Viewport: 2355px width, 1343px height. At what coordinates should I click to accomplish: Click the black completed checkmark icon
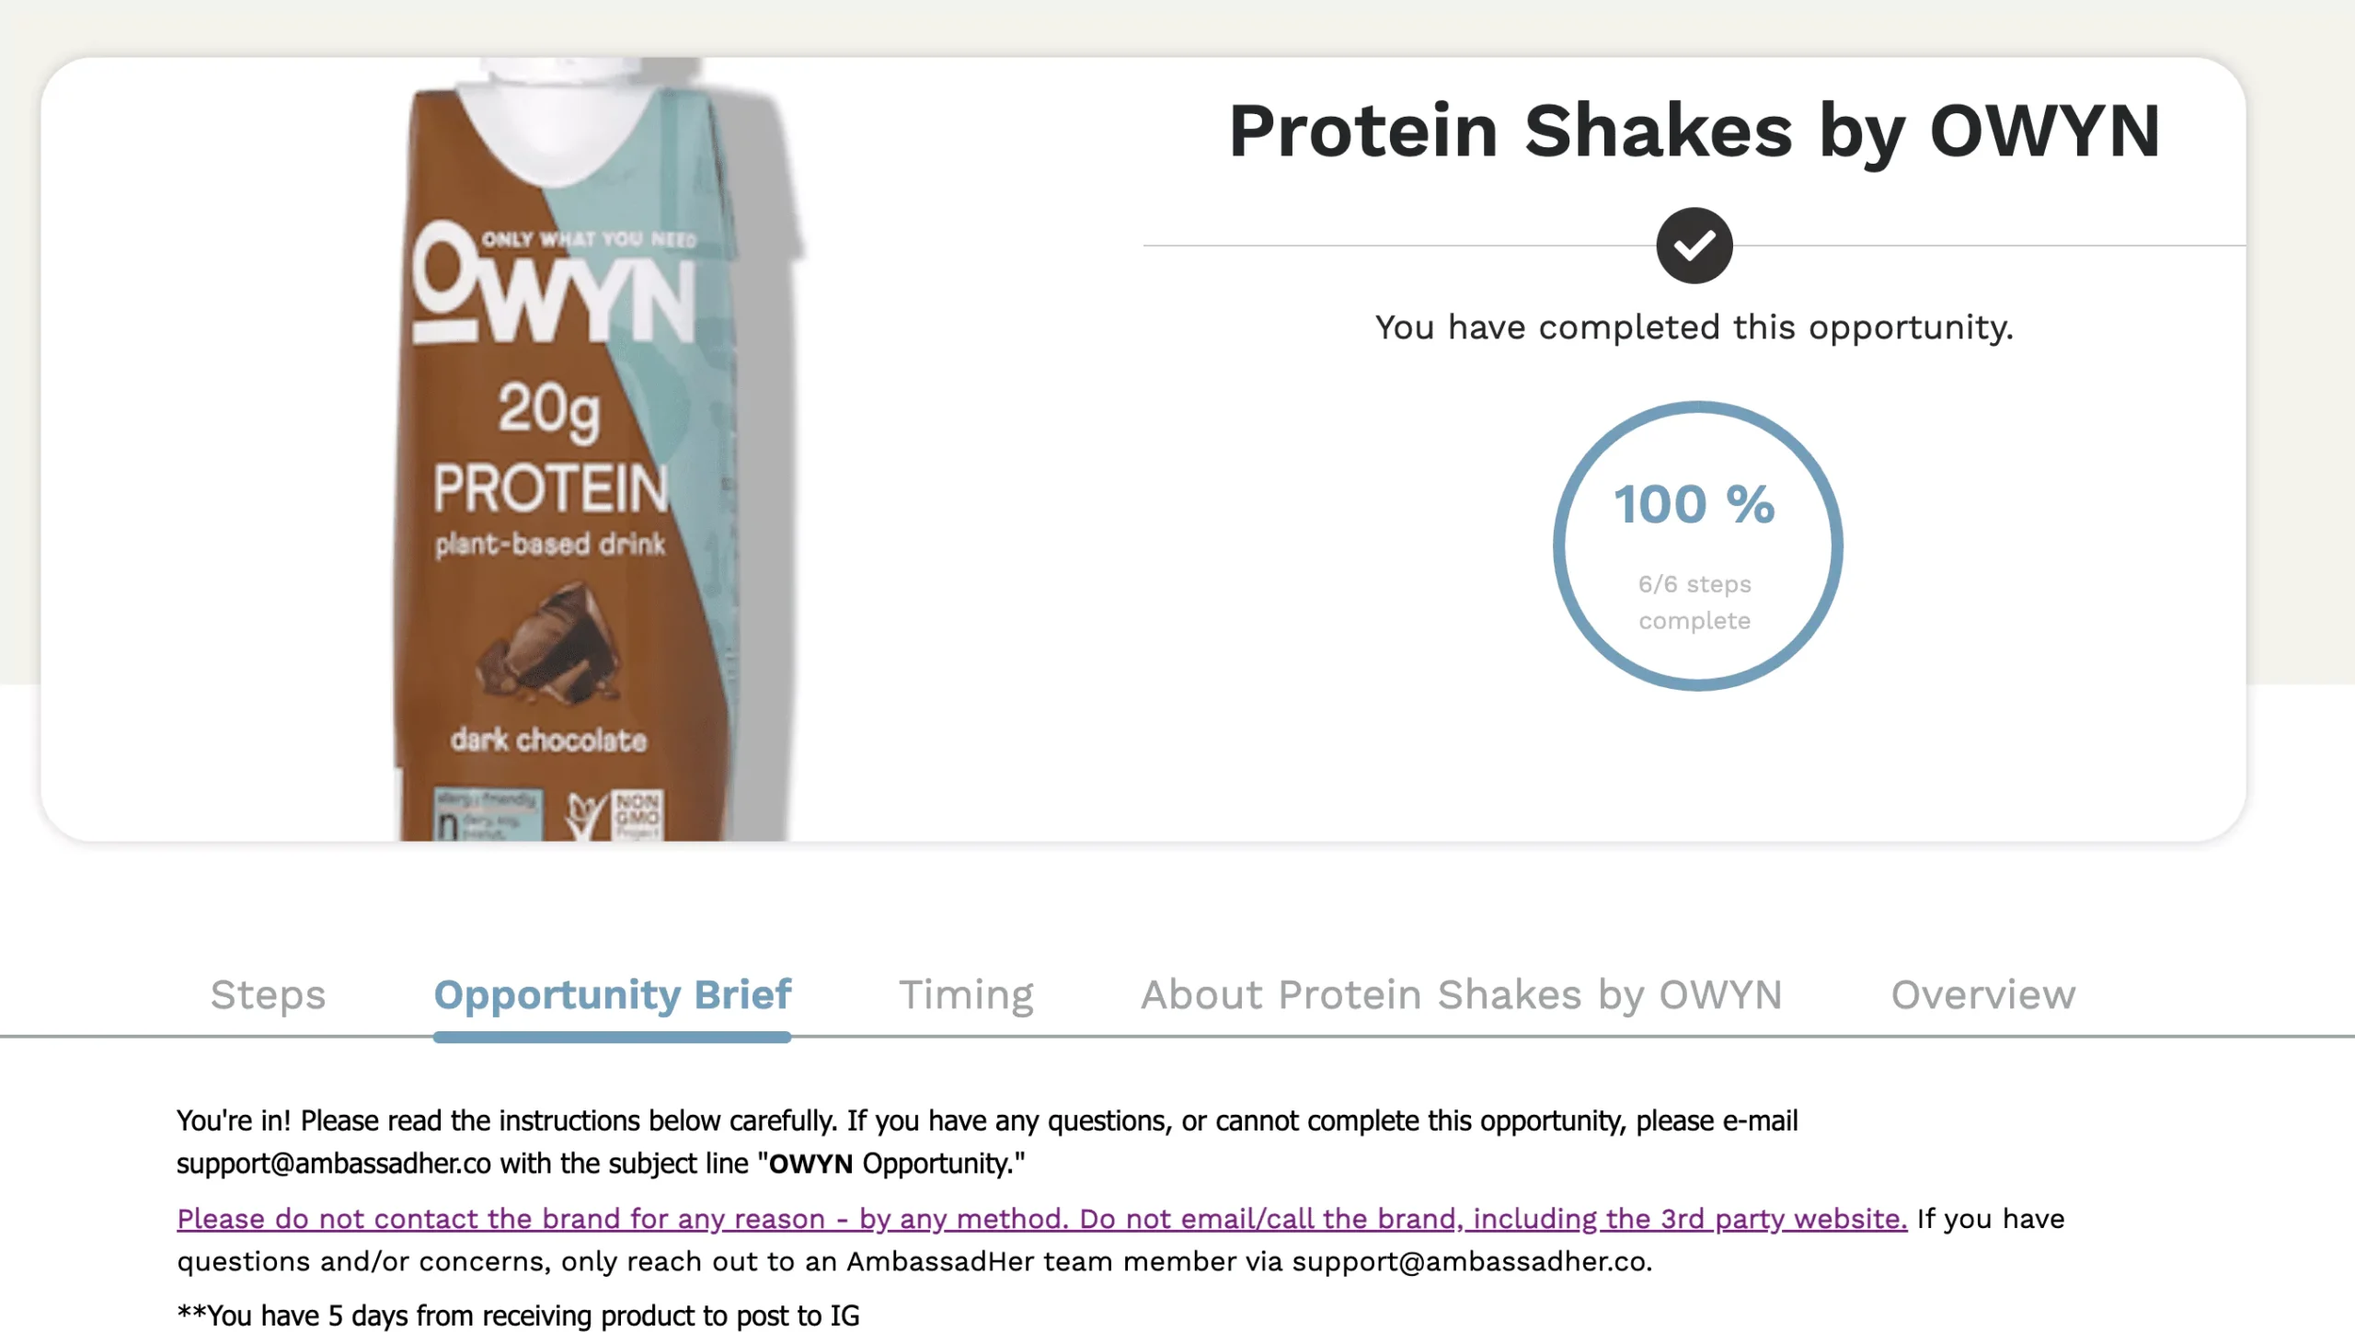pos(1694,246)
